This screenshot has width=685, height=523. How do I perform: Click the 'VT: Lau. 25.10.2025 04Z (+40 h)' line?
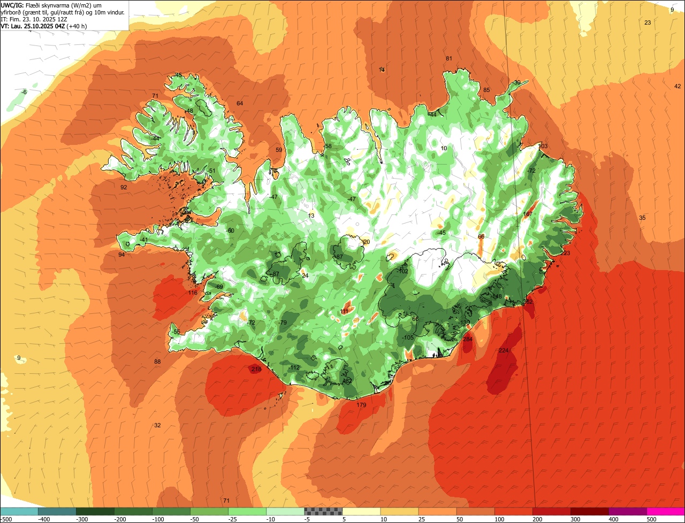[44, 26]
